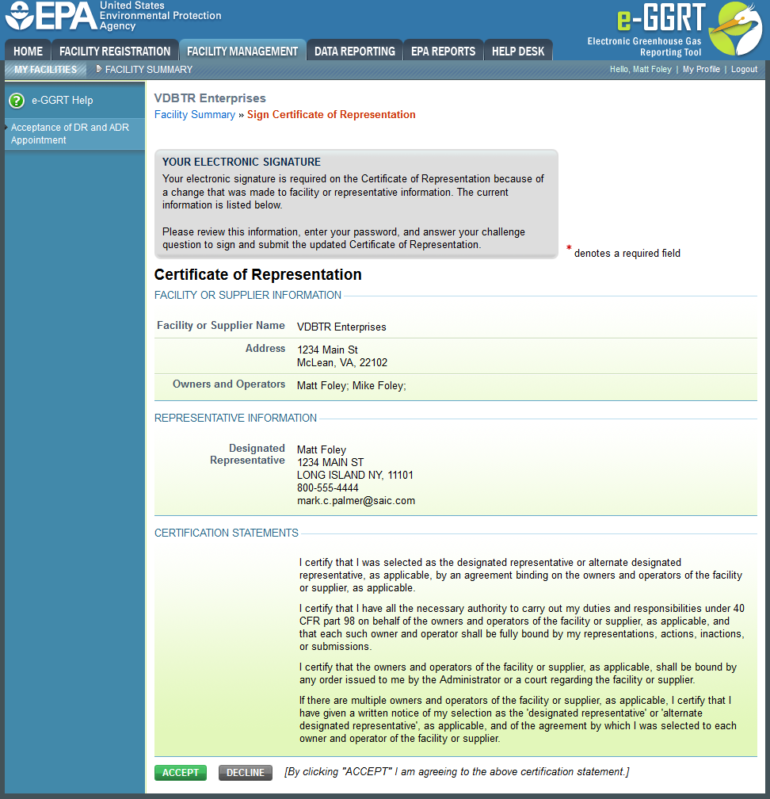770x799 pixels.
Task: Click the ACCEPT agreement note in brackets
Action: (457, 772)
